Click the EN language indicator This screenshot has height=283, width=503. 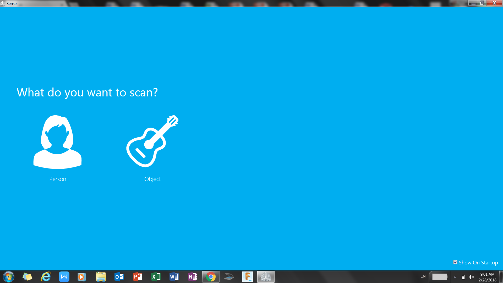click(423, 276)
